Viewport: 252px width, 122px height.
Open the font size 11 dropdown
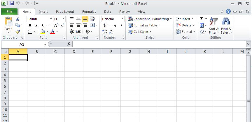tap(63, 19)
